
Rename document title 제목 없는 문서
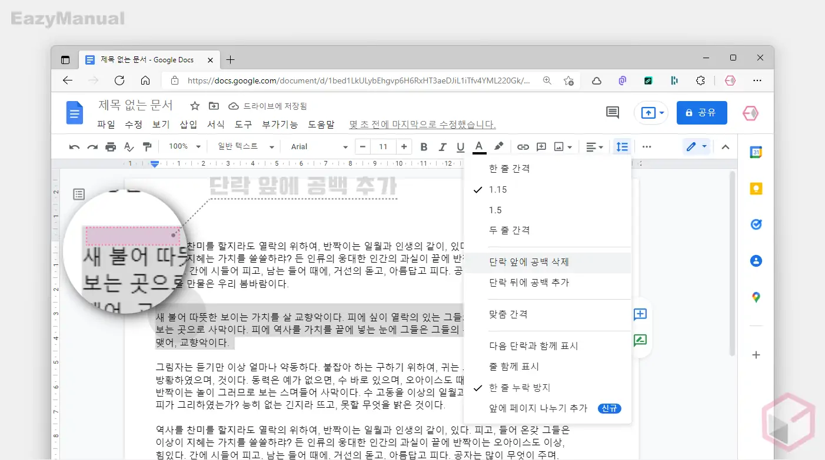click(x=135, y=106)
